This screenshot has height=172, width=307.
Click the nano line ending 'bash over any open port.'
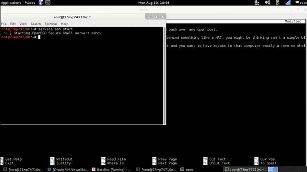point(192,30)
